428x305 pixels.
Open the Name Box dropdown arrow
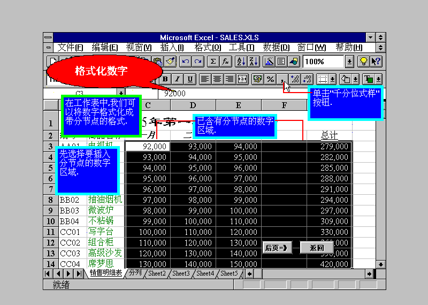(121, 93)
